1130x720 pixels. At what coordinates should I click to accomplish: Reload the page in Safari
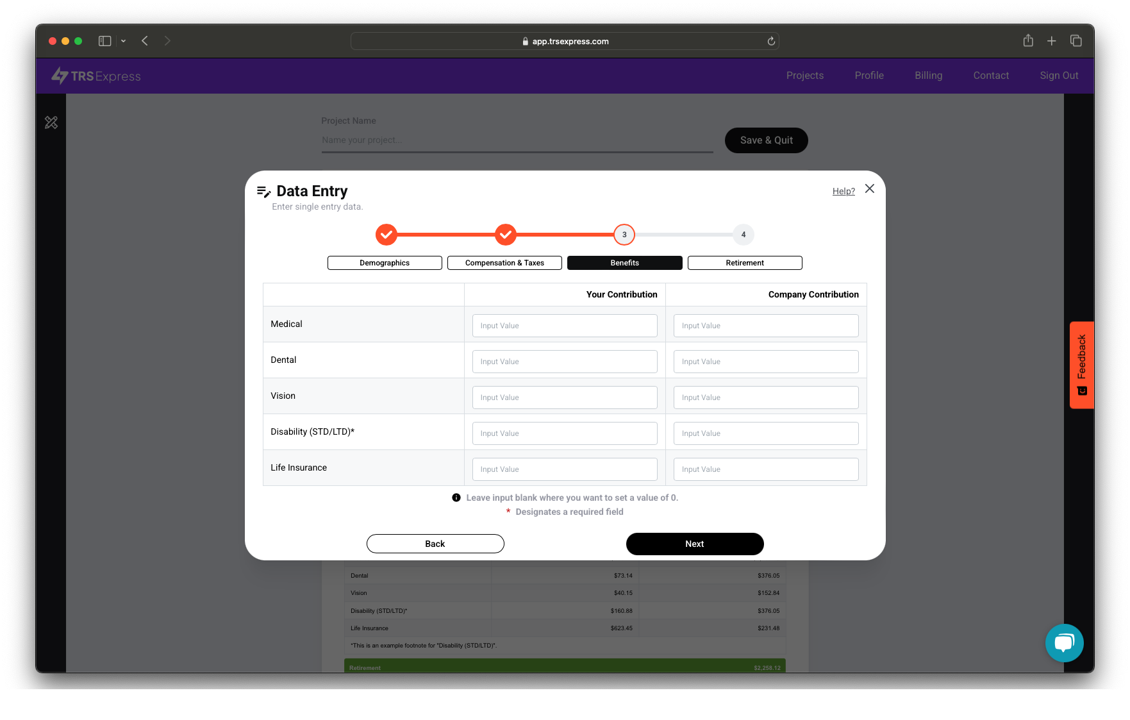click(771, 41)
